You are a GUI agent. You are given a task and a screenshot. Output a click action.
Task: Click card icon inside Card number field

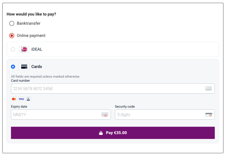208,88
